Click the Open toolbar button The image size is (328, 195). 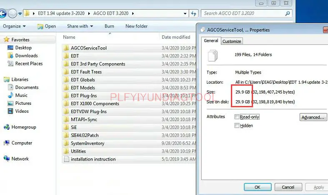point(46,26)
